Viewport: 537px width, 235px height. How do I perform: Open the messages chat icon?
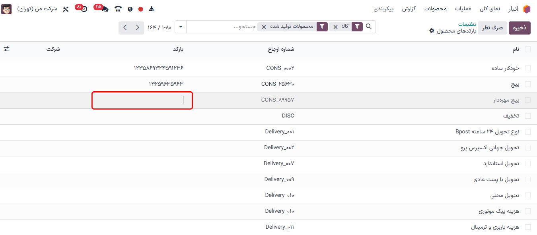pos(105,9)
